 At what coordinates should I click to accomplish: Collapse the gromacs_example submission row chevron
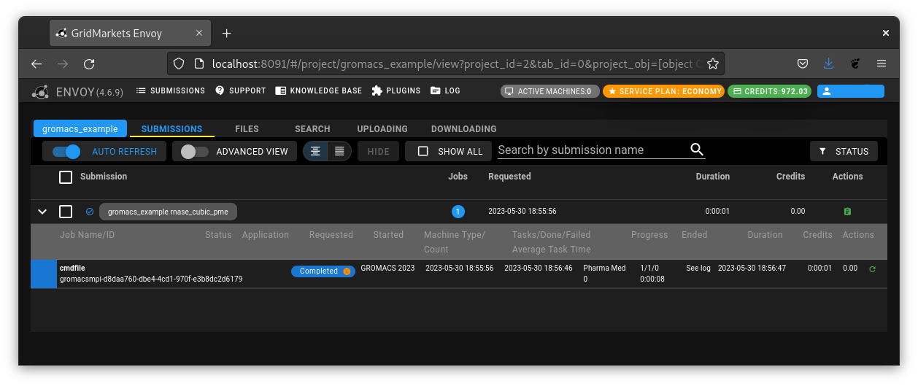point(42,212)
